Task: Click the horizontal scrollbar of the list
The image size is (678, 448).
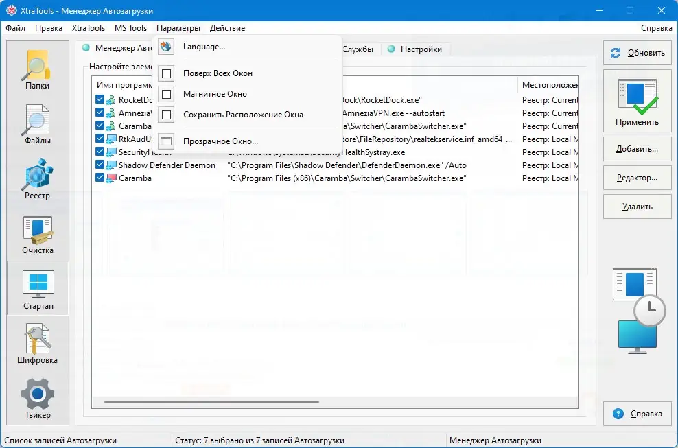Action: click(212, 402)
